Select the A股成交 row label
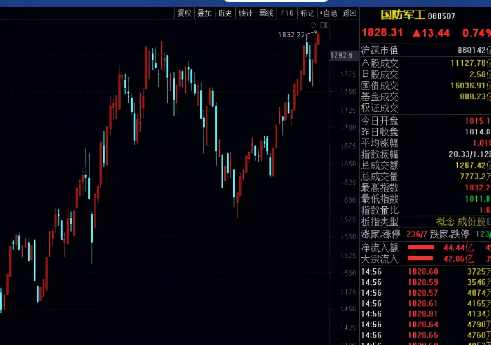 coord(380,63)
